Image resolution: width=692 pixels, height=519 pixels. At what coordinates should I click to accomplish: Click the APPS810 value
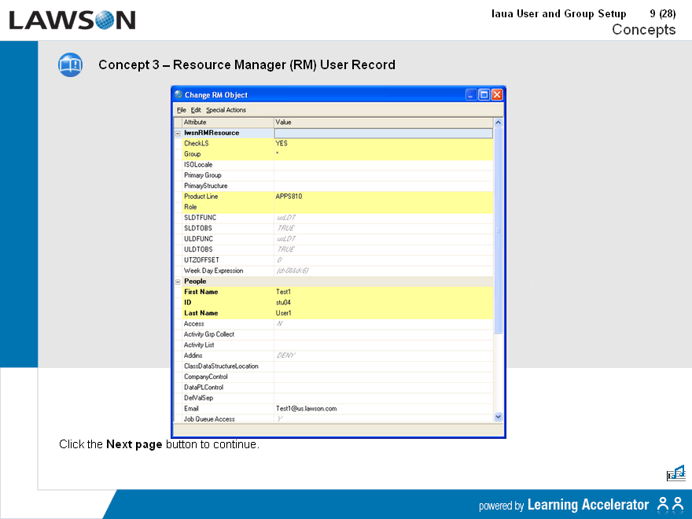pos(289,197)
